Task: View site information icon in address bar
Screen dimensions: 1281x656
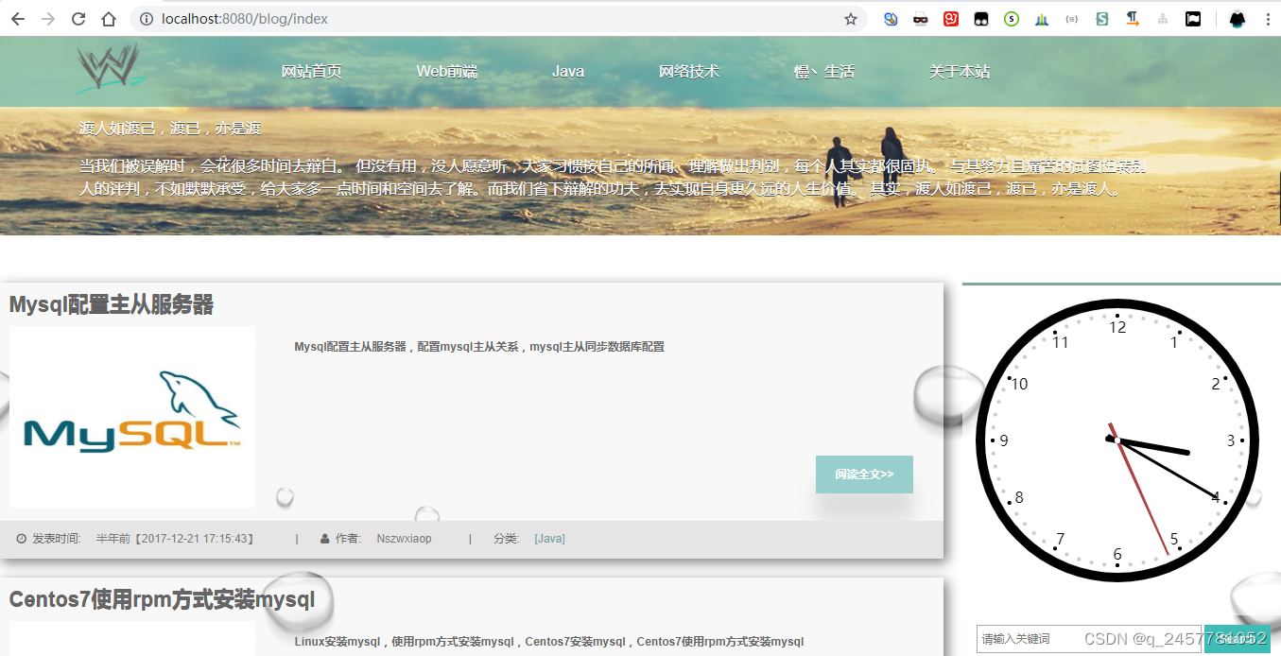Action: point(146,19)
